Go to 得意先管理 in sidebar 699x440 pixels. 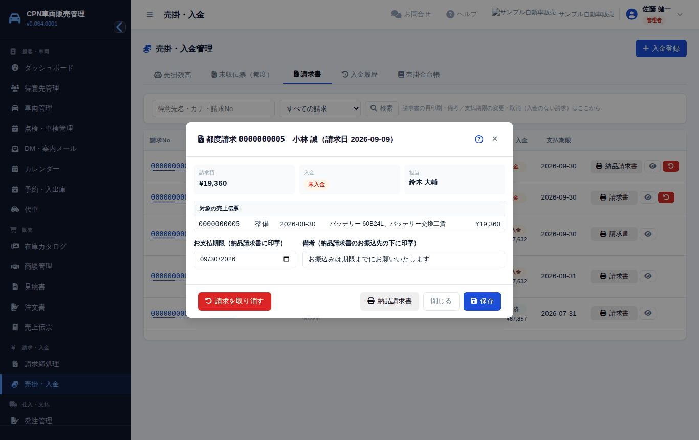[65, 88]
